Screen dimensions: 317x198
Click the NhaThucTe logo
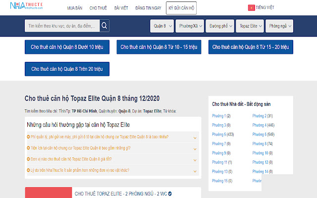point(26,5)
